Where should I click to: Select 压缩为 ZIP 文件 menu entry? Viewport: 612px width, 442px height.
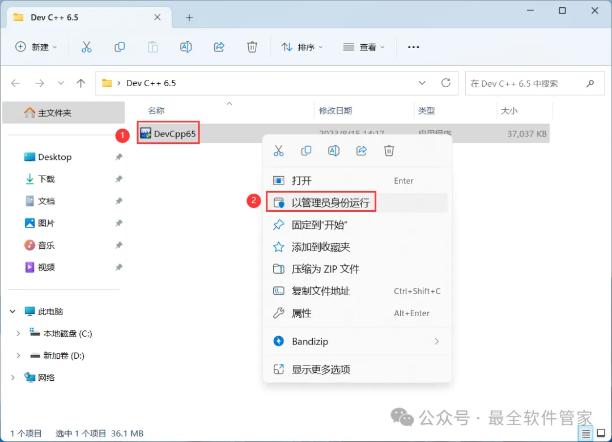click(357, 269)
